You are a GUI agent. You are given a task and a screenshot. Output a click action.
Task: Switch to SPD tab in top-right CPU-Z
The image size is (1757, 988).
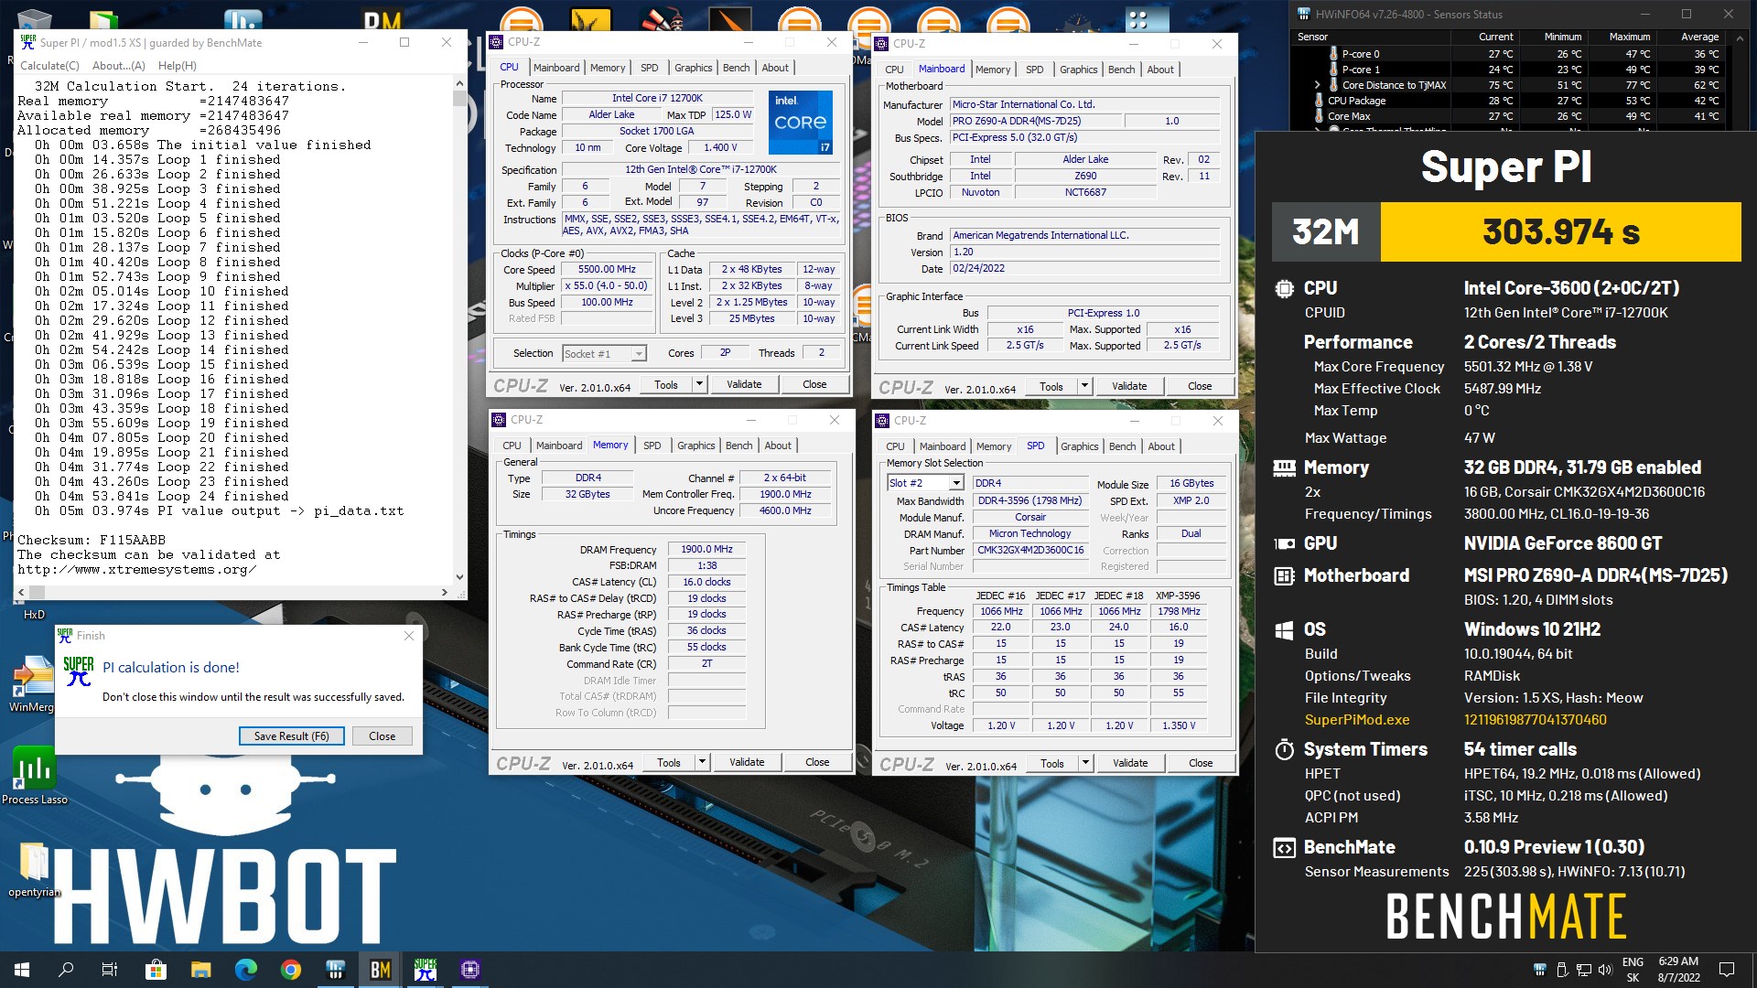pos(1034,70)
